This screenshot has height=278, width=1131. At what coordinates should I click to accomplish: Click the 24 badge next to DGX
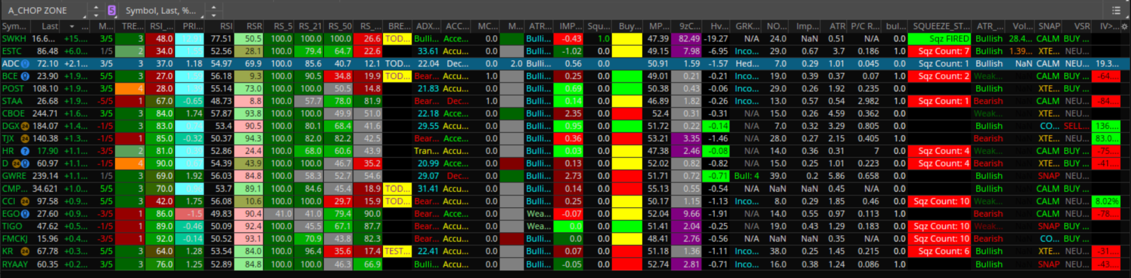coord(25,126)
